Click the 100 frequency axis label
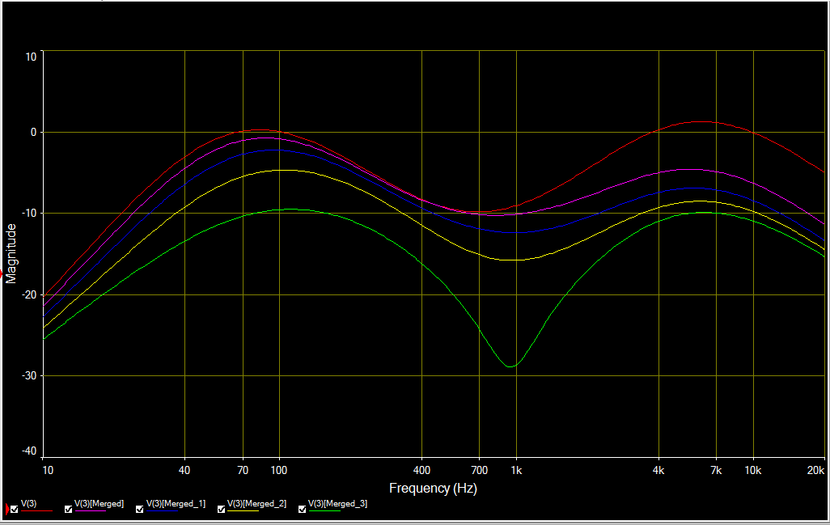Screen dimensions: 830x525 [x=279, y=470]
